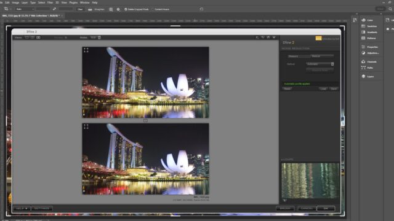Viewport: 394px width, 221px height.
Task: Toggle Delete Cropped Pixels checkbox
Action: (x=126, y=9)
